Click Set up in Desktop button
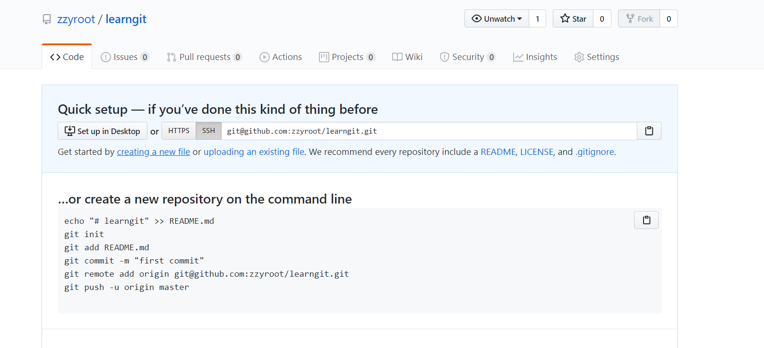Viewport: 764px width, 348px height. (103, 131)
